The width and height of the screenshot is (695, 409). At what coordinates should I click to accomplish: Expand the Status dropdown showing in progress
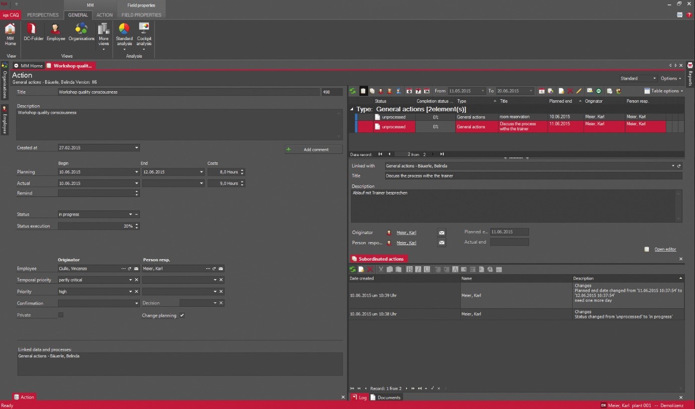point(130,215)
